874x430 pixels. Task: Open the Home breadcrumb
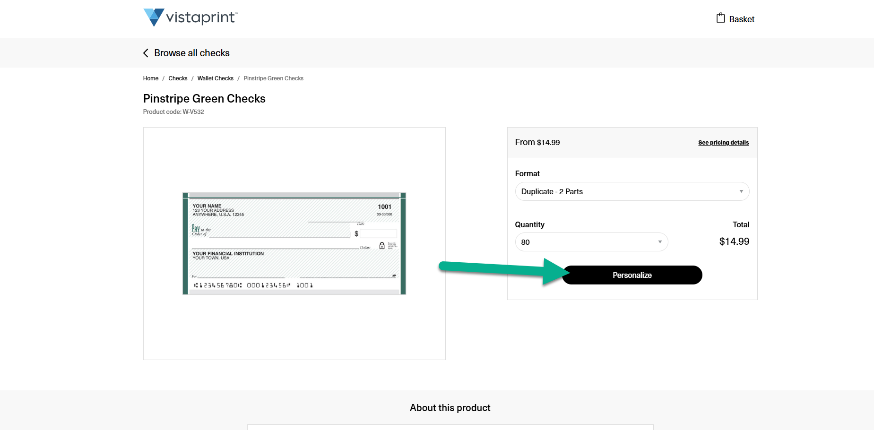coord(151,78)
